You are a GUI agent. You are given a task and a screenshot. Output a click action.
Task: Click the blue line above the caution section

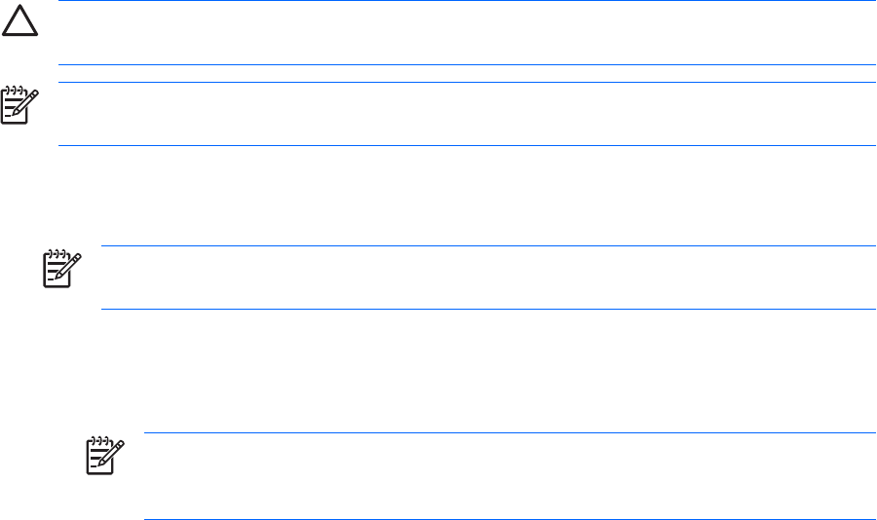(x=468, y=1)
